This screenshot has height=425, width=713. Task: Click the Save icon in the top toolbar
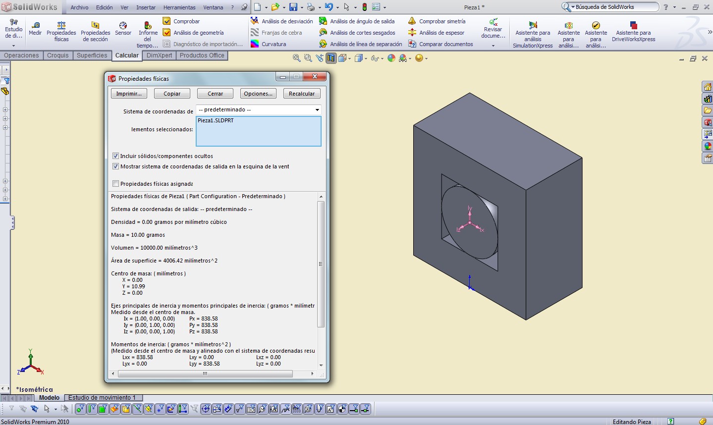click(293, 7)
